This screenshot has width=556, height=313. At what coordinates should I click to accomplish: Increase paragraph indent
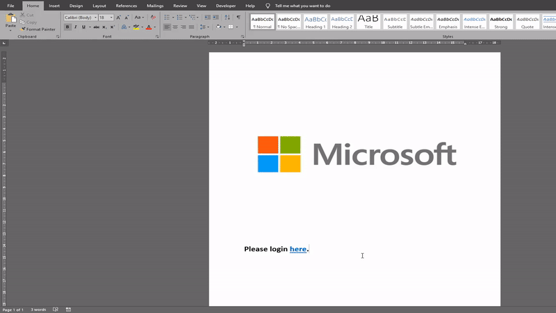[x=215, y=17]
